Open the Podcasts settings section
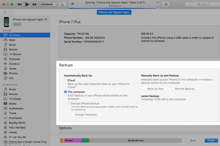This screenshot has width=220, height=146. [25, 59]
